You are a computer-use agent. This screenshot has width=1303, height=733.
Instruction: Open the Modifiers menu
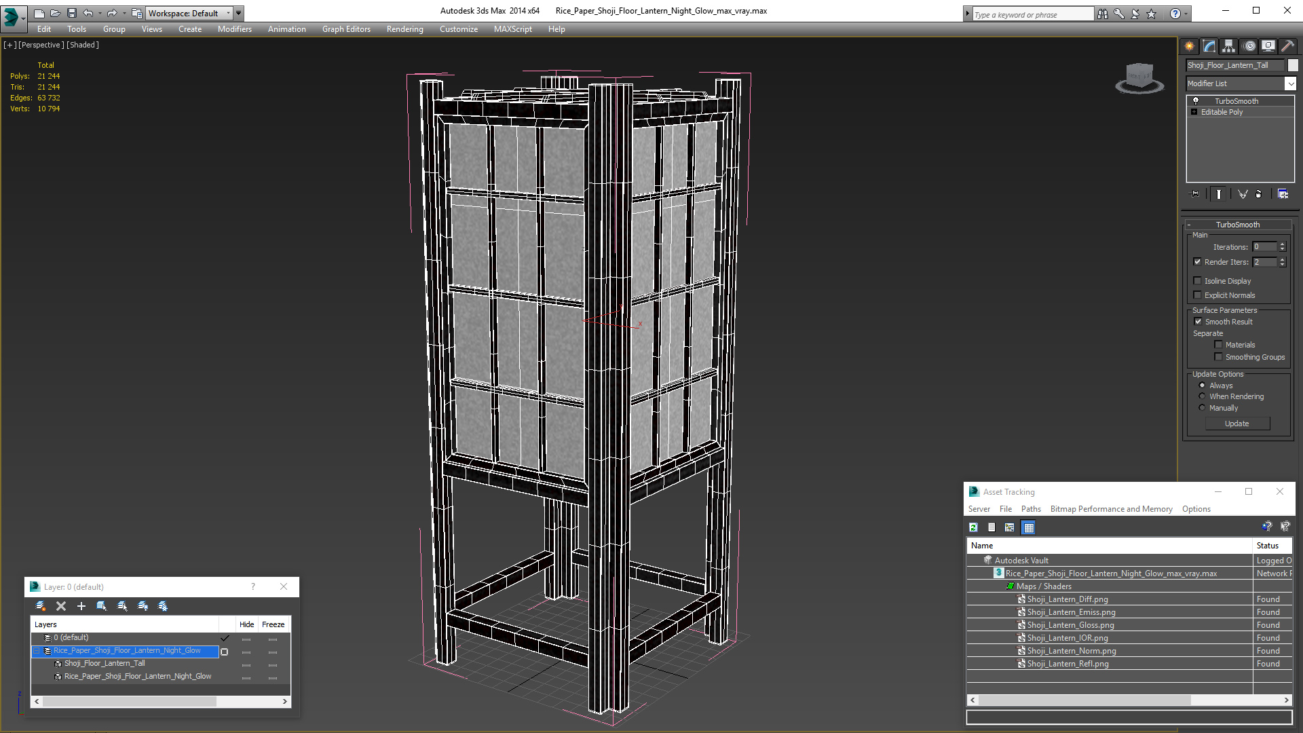click(234, 29)
